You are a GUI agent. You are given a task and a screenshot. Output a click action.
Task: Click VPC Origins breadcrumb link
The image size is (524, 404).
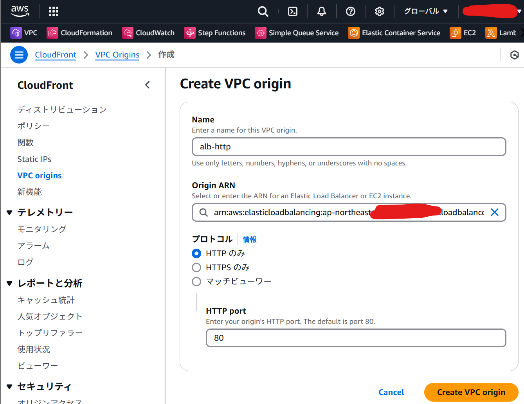pyautogui.click(x=117, y=55)
